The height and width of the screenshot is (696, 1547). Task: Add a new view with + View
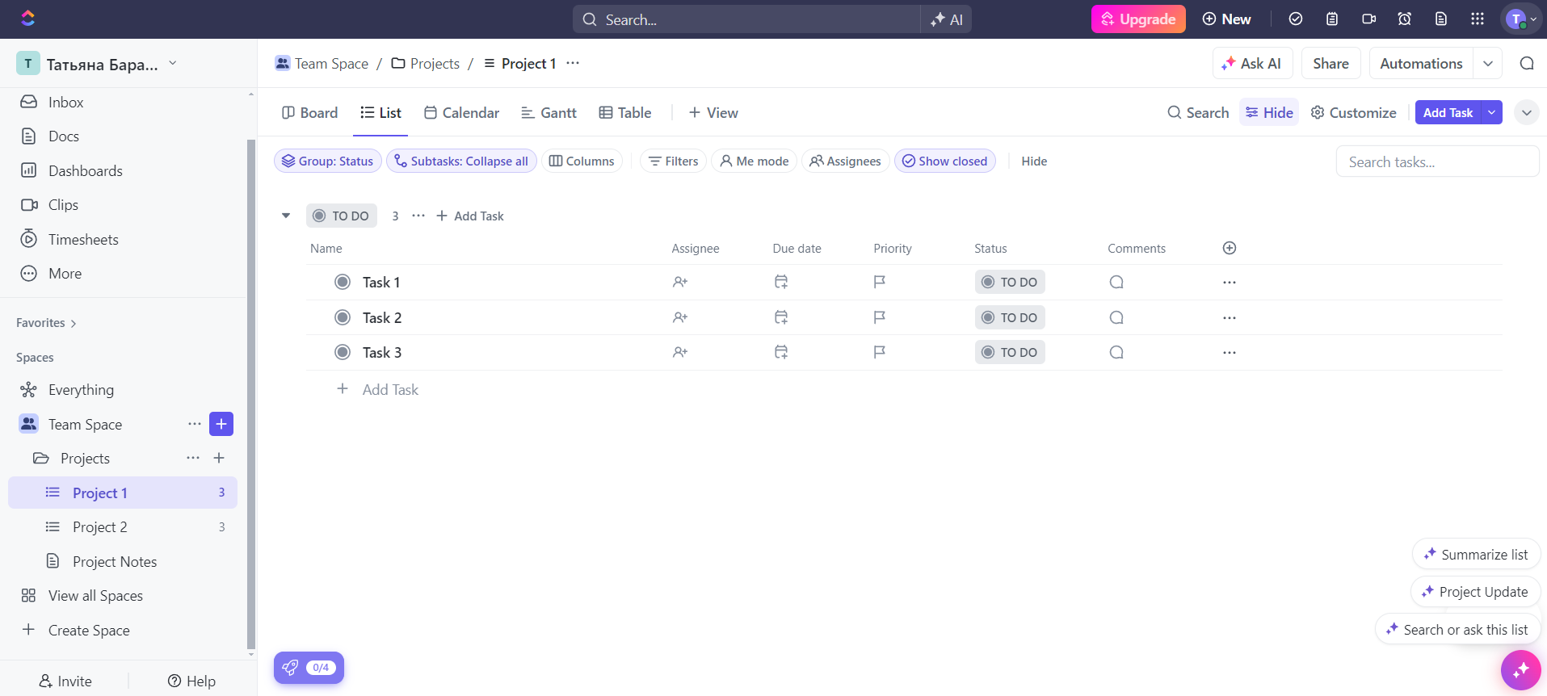pyautogui.click(x=713, y=113)
